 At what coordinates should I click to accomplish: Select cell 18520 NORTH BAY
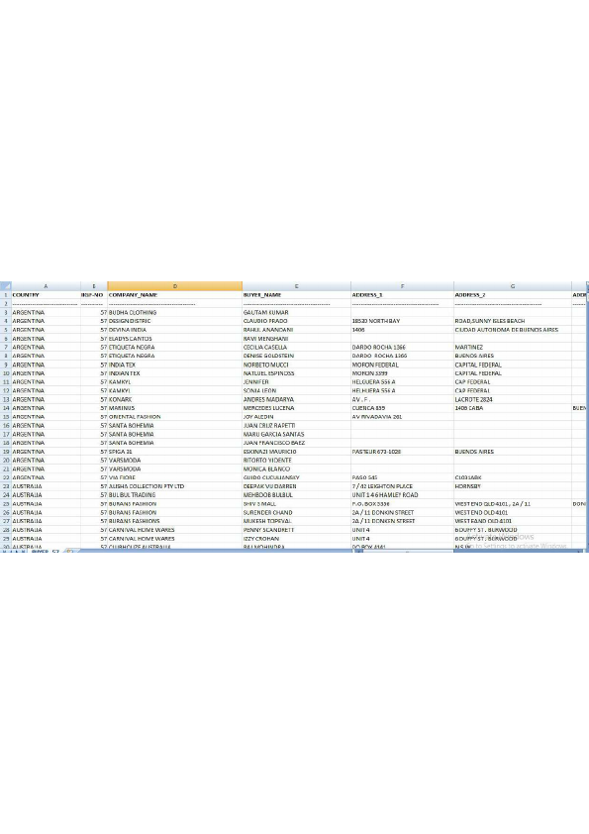coord(402,321)
